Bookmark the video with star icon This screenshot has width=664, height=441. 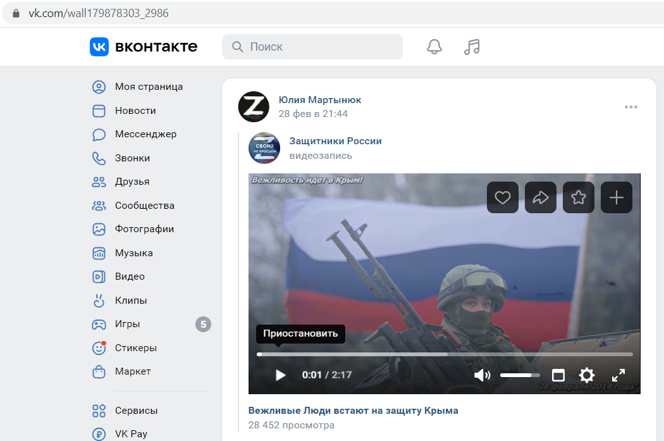coord(579,197)
